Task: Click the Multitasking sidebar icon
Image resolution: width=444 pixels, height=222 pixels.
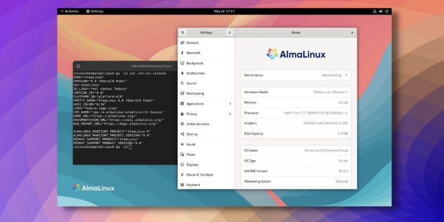Action: coord(182,93)
